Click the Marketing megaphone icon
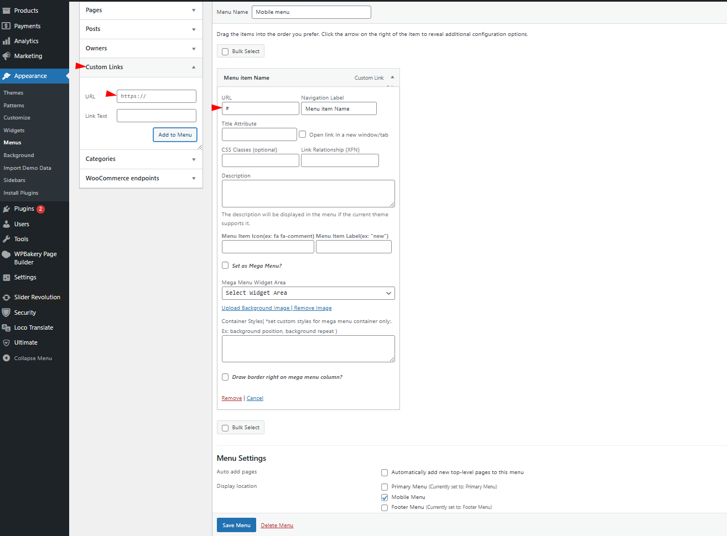The height and width of the screenshot is (536, 727). coord(7,56)
